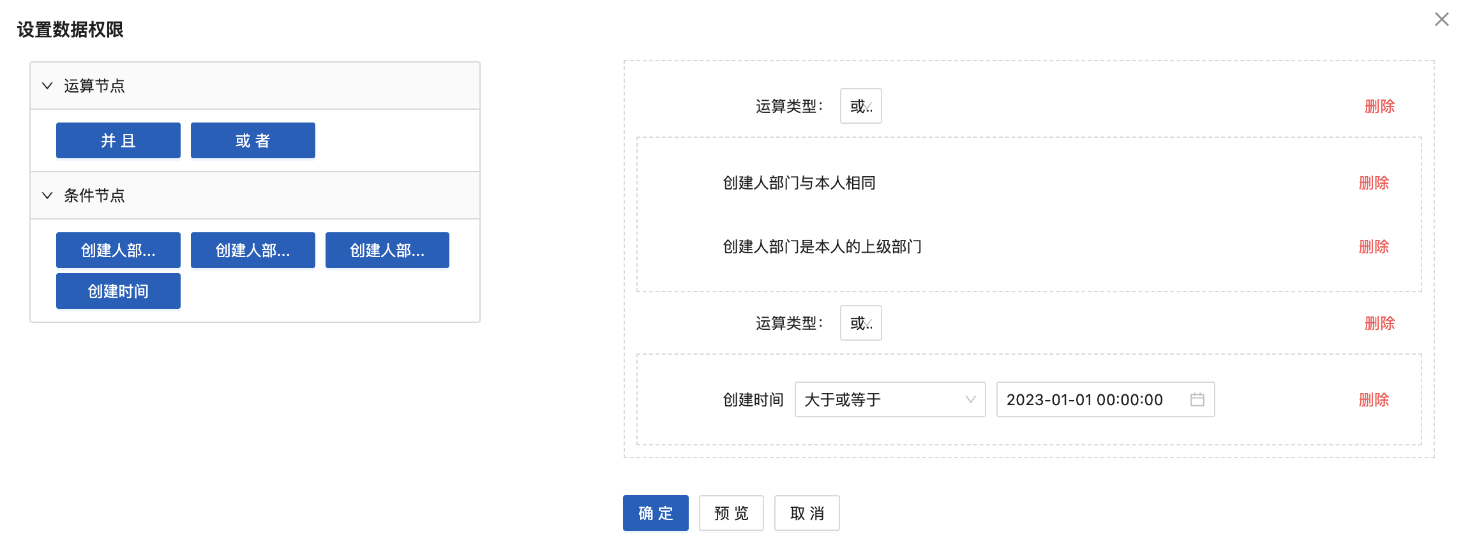Screen dimensions: 1463x550
Task: Add a 并且 operation node
Action: click(118, 140)
